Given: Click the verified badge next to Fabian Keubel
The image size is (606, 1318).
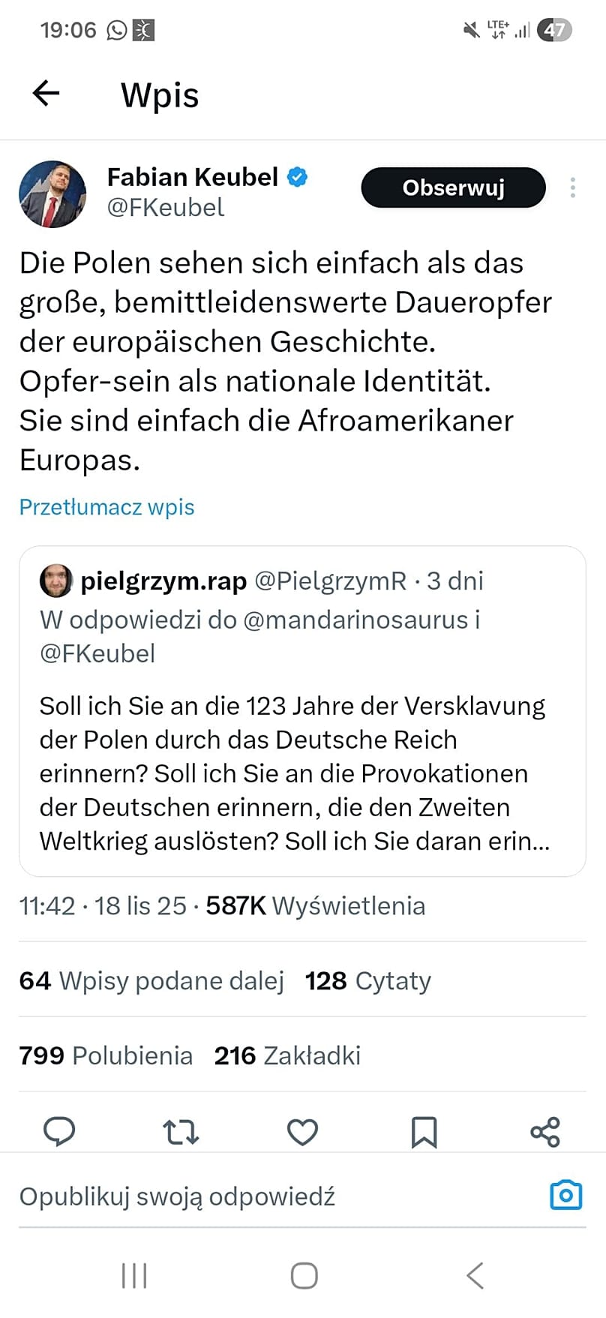Looking at the screenshot, I should click(297, 176).
